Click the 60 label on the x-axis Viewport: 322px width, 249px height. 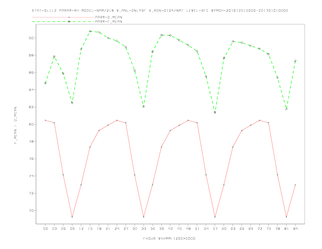(x=224, y=229)
